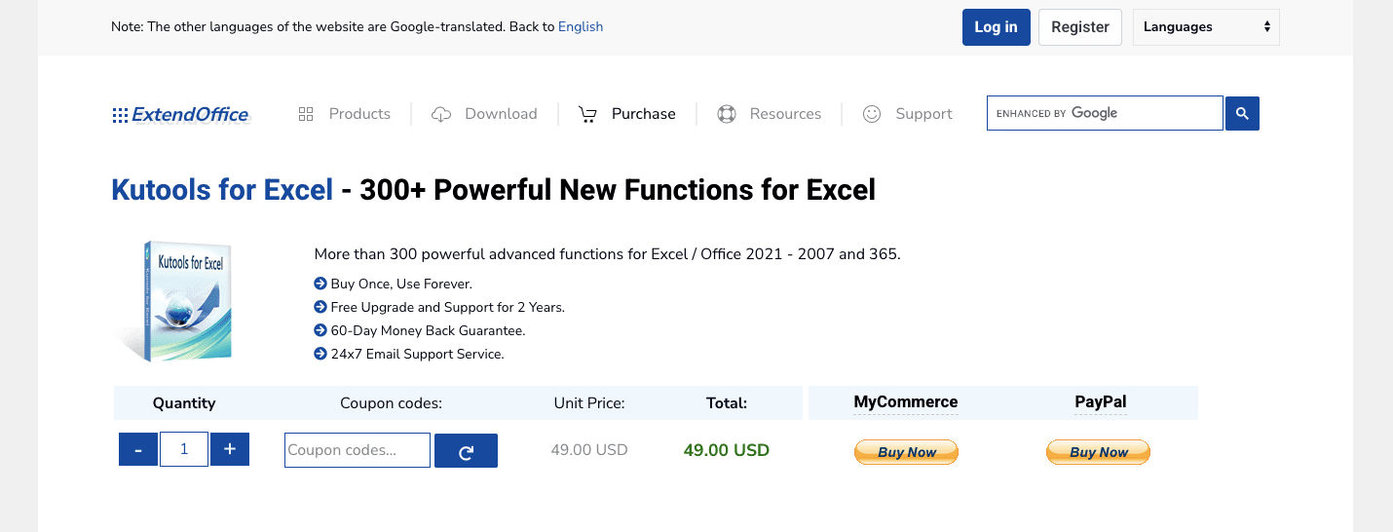Switch back to English link

[x=581, y=27]
